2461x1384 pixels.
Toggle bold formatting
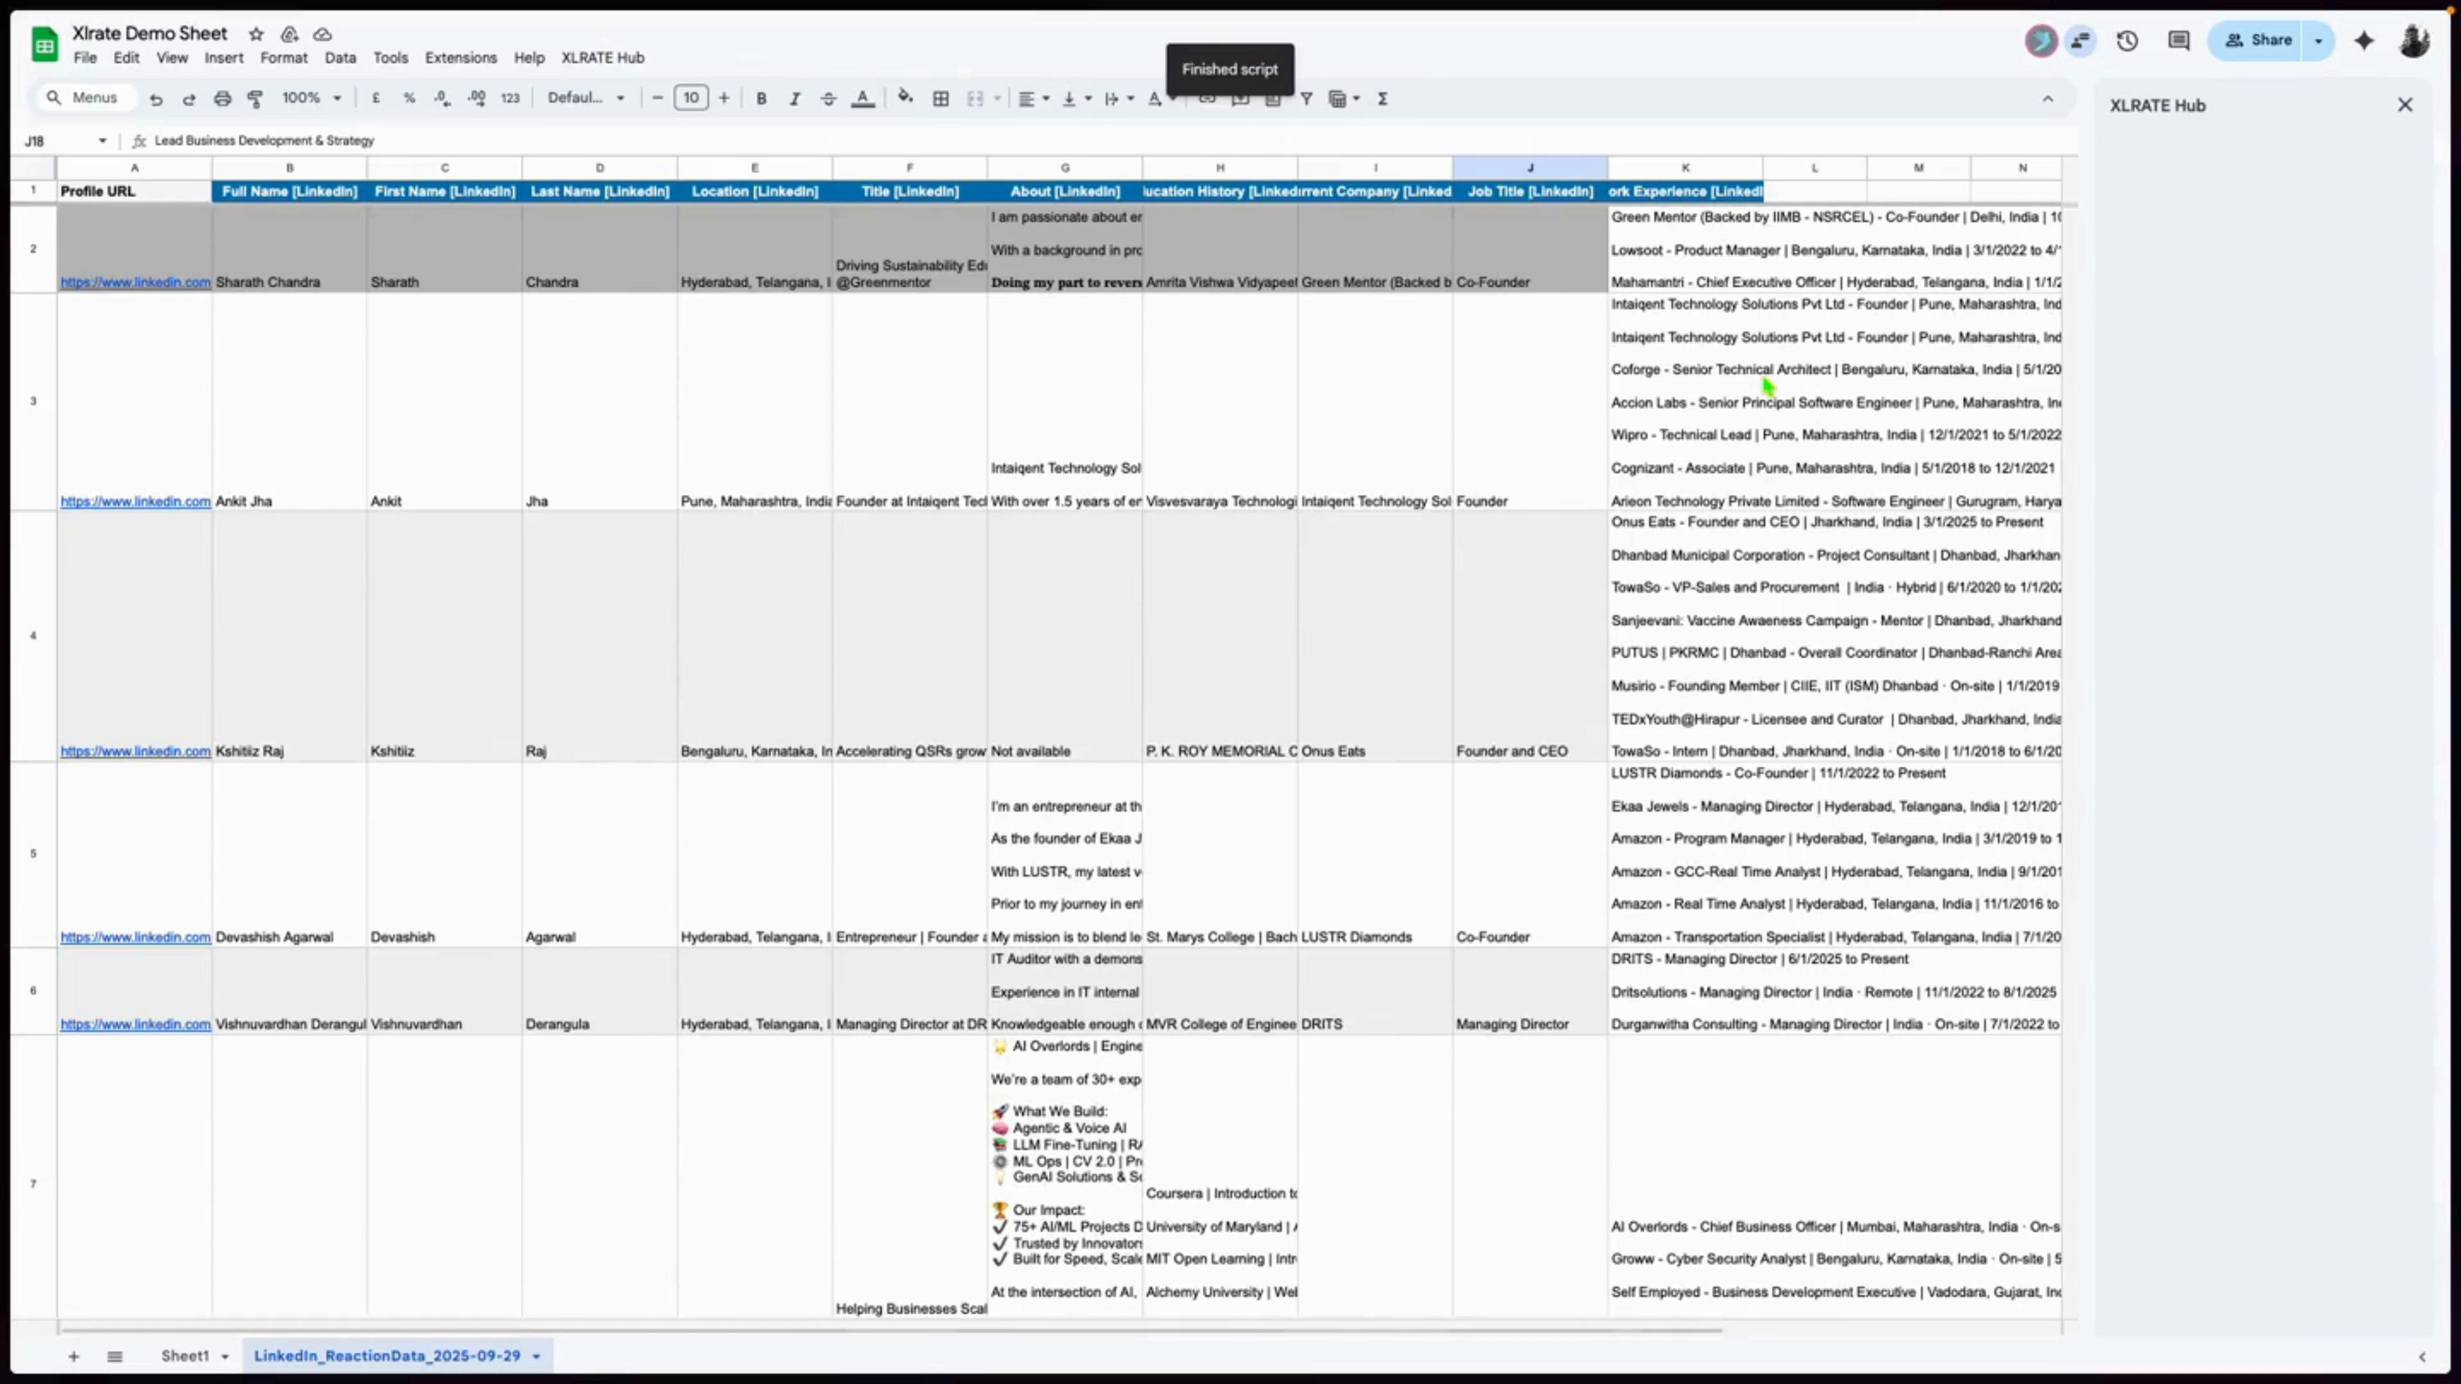pyautogui.click(x=761, y=97)
